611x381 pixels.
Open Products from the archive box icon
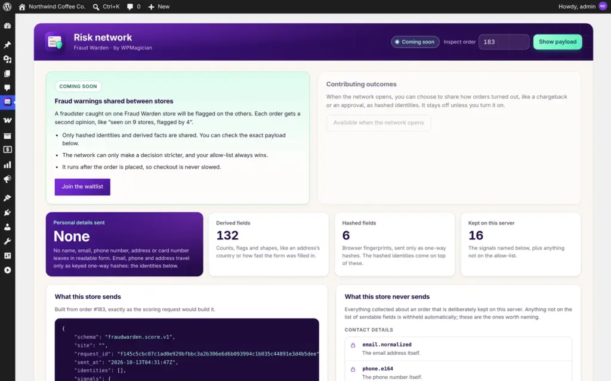(7, 136)
